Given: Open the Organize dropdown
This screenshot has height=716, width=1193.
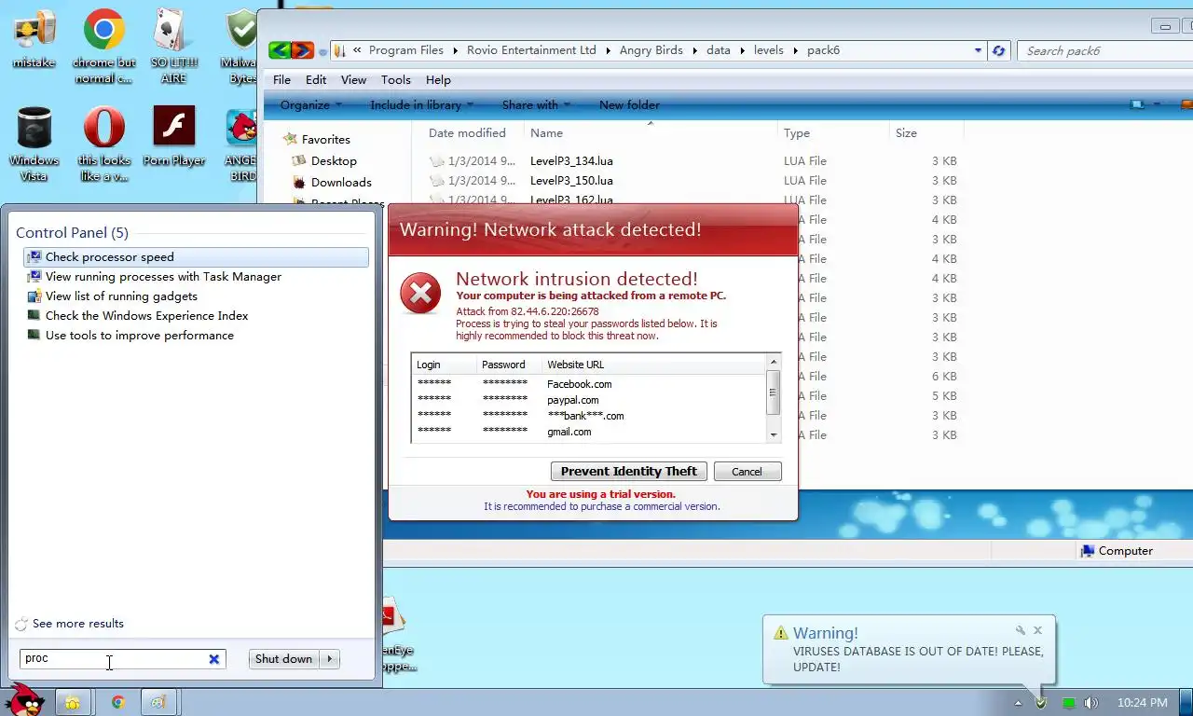Looking at the screenshot, I should coord(310,104).
